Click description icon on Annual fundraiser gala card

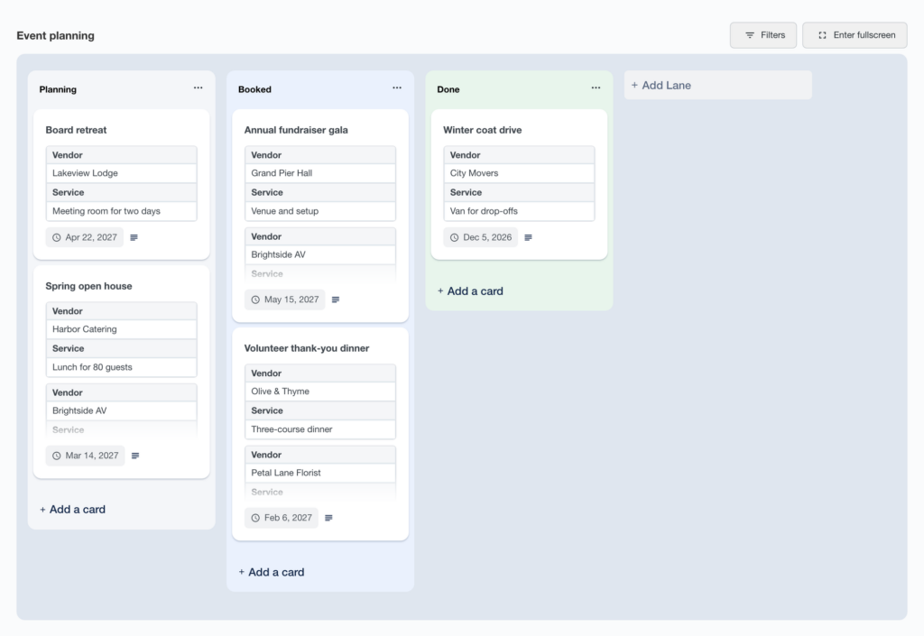pos(336,300)
